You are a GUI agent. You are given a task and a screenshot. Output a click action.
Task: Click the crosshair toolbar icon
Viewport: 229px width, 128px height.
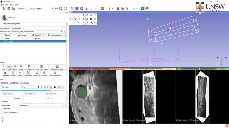(x=134, y=9)
